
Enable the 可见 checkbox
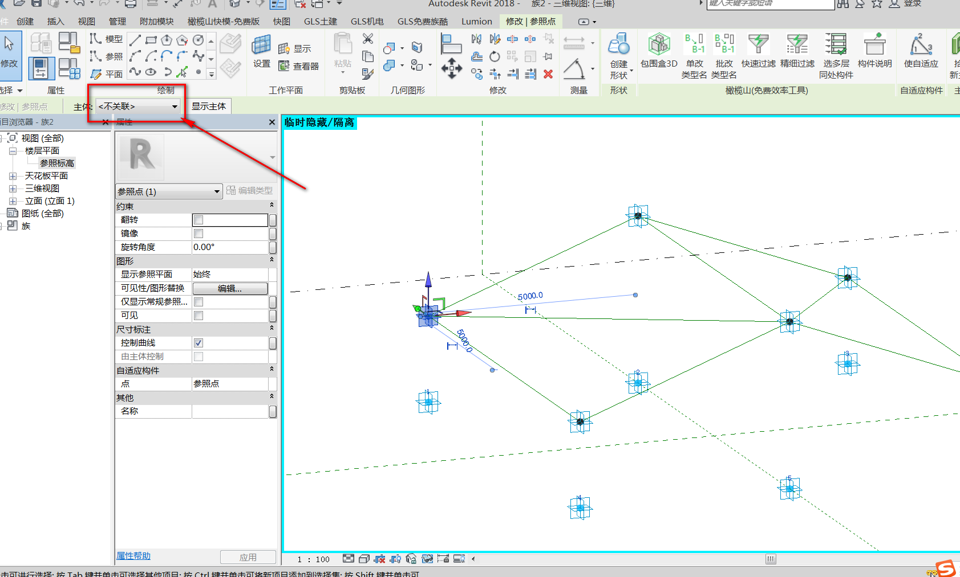(x=199, y=316)
